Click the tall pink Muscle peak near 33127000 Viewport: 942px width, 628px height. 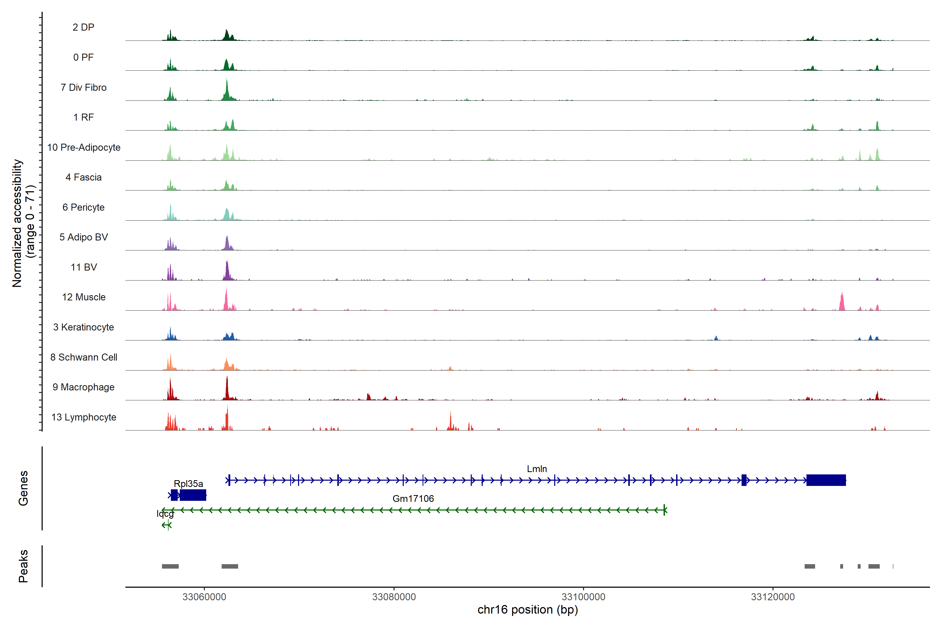pos(842,303)
